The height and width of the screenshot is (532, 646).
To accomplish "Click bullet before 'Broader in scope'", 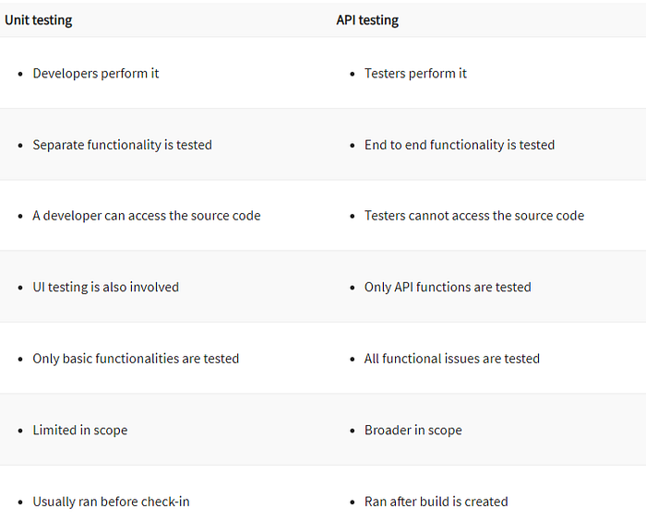I will click(353, 431).
